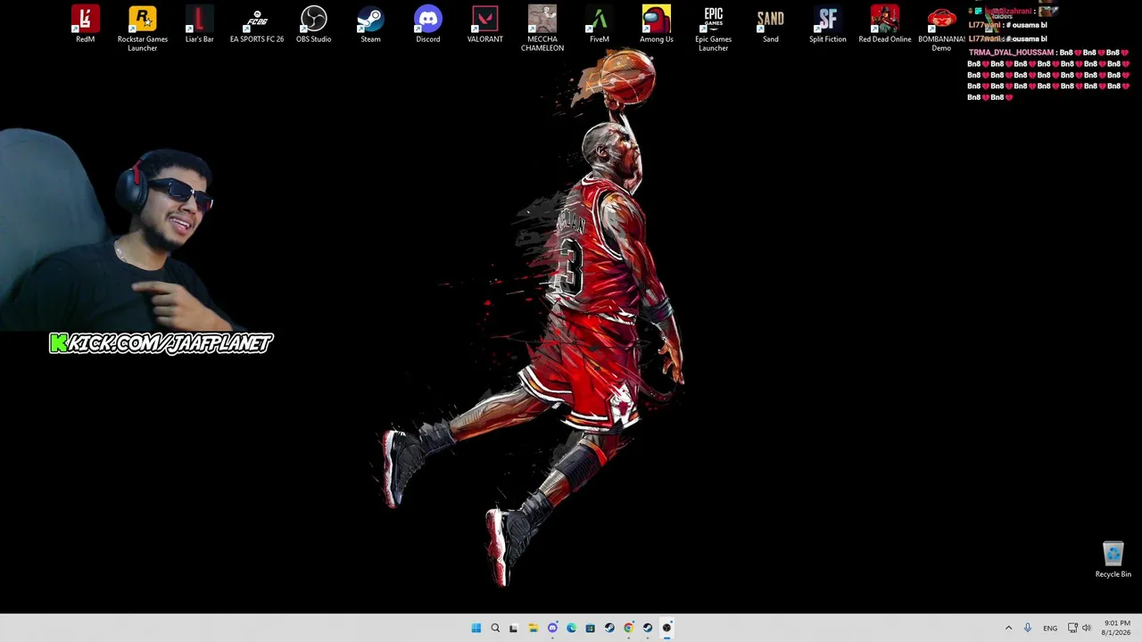Viewport: 1142px width, 642px height.
Task: Select the Discord desktop shortcut
Action: [428, 25]
